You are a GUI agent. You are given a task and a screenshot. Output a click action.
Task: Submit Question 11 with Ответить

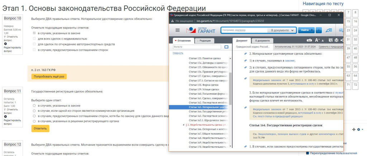(x=40, y=129)
